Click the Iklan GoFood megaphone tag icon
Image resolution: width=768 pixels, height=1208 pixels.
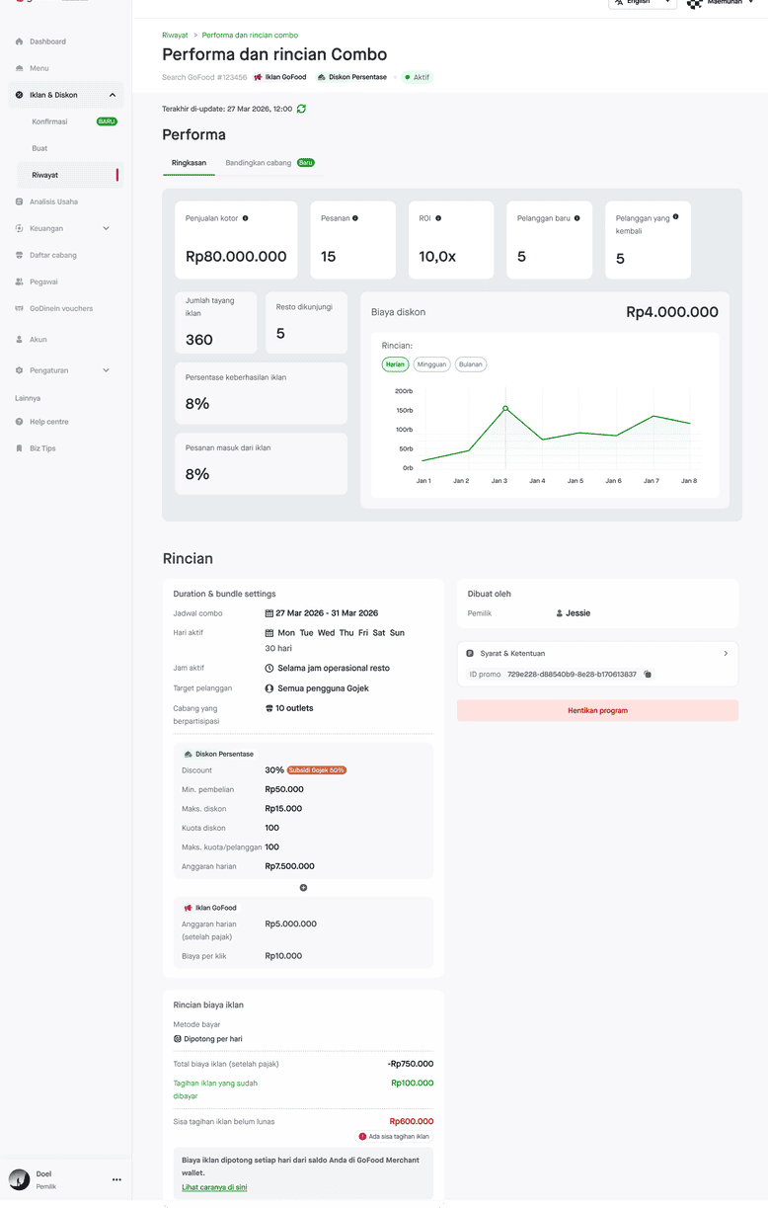(258, 77)
